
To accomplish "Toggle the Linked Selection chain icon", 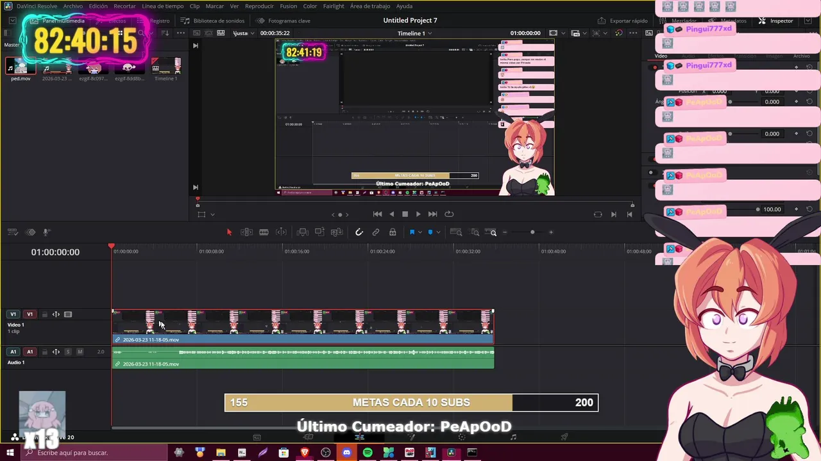I will coord(376,232).
